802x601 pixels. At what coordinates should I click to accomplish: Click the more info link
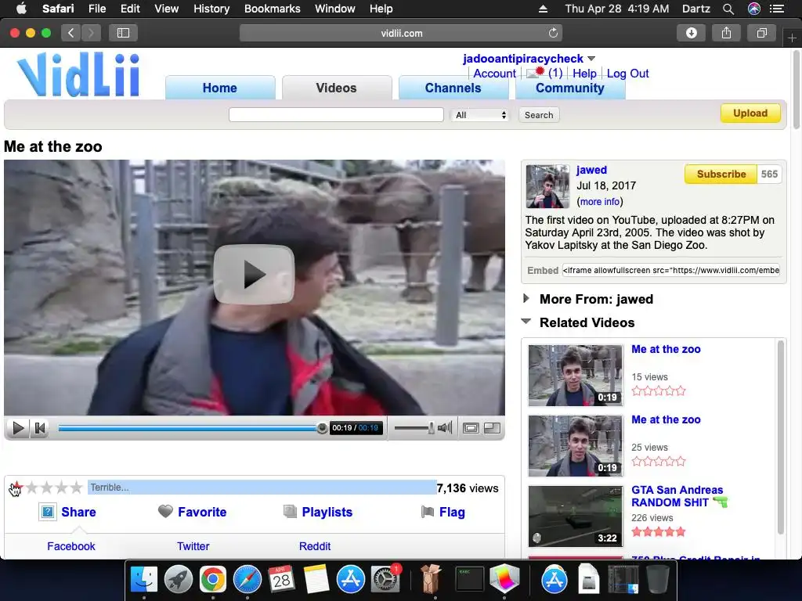point(599,202)
